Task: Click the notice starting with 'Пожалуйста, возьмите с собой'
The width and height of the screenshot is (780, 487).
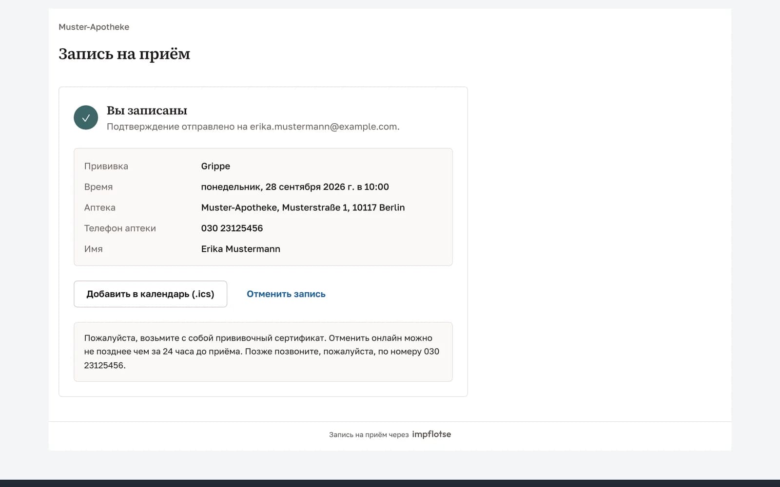Action: (263, 352)
